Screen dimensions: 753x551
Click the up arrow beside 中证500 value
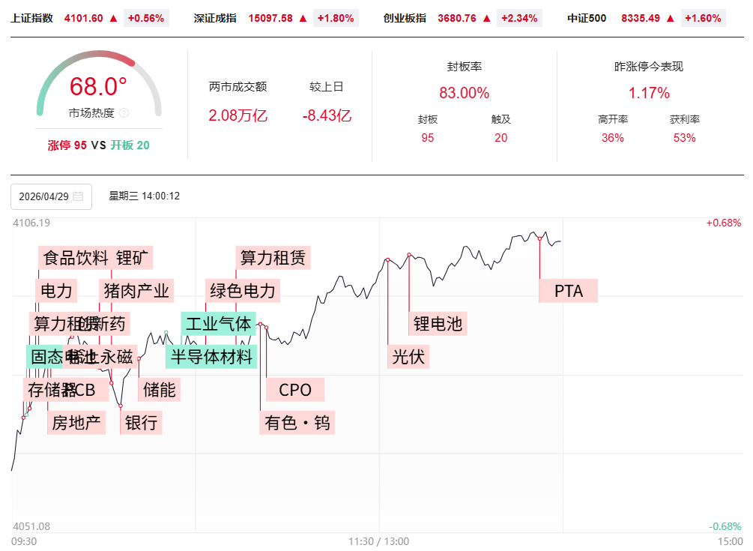[669, 18]
